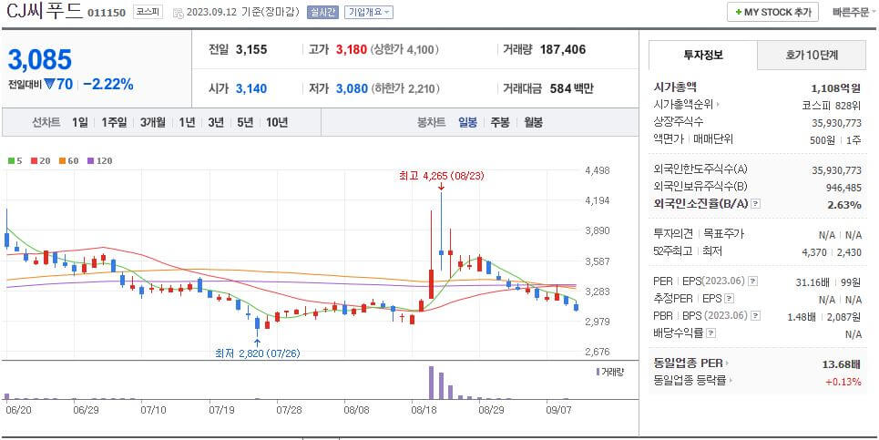Click the red 20-day moving average swatch
The width and height of the screenshot is (879, 440).
(35, 161)
